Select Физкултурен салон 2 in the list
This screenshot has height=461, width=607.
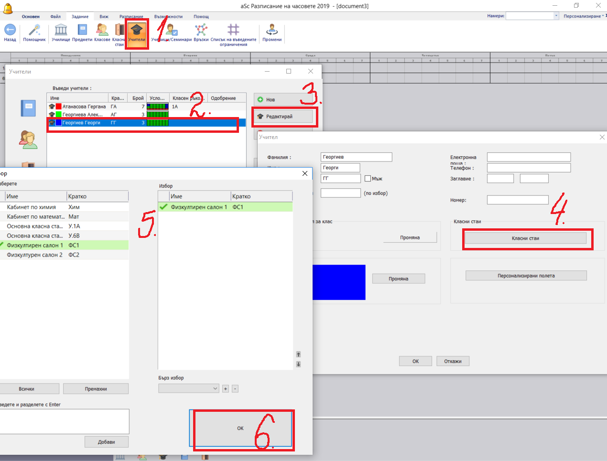pyautogui.click(x=35, y=255)
